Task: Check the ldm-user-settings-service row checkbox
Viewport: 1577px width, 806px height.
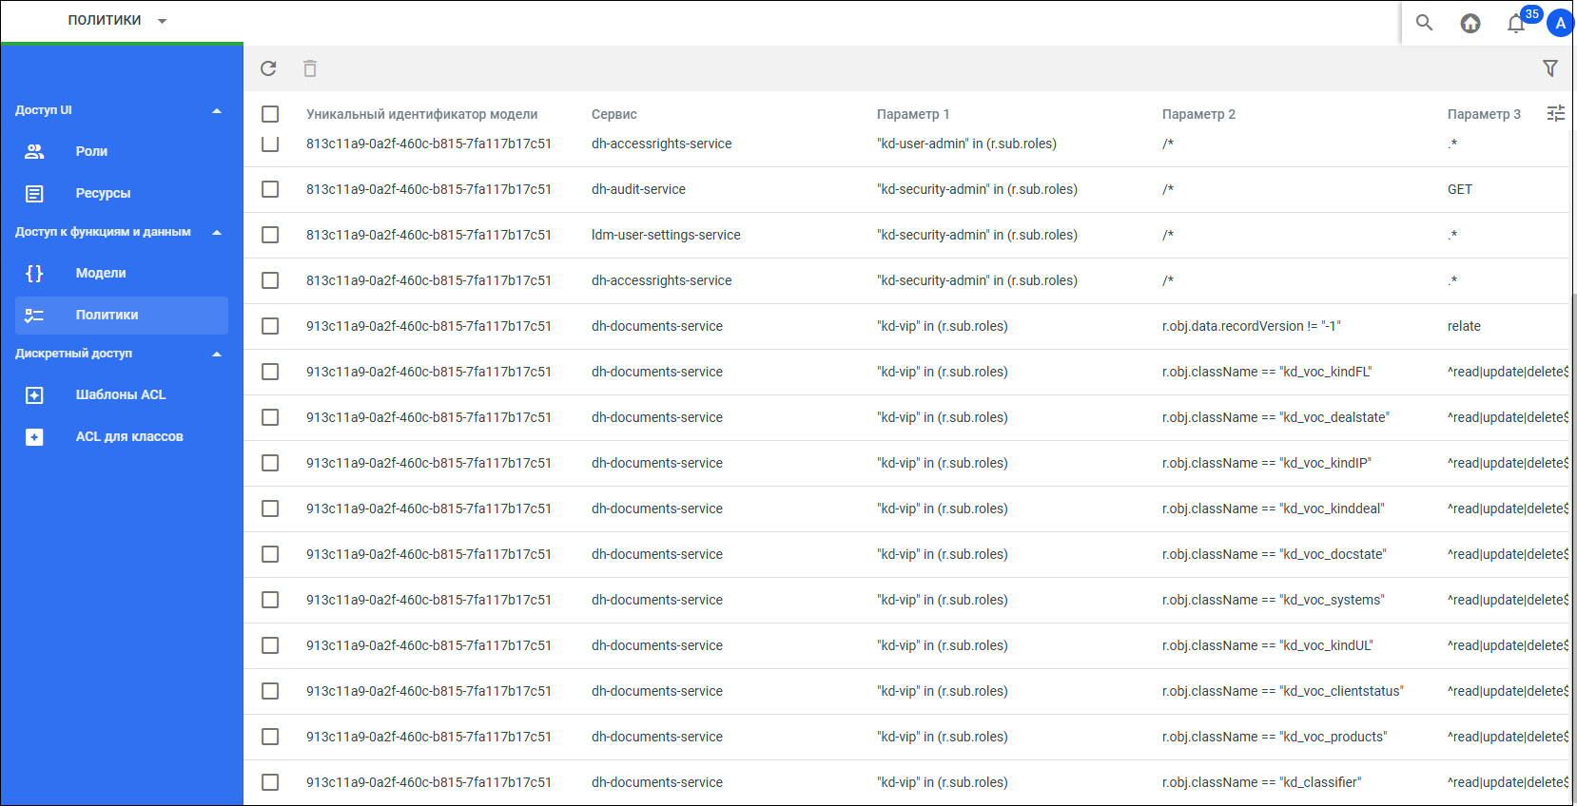Action: pyautogui.click(x=270, y=235)
